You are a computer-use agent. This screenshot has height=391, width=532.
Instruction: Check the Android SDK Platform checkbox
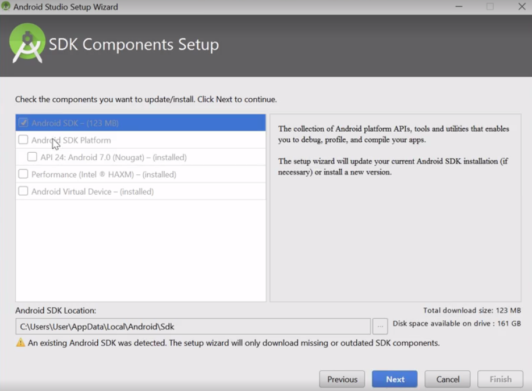23,139
